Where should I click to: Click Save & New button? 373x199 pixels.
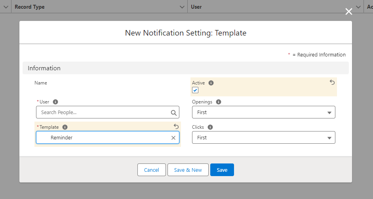(x=188, y=170)
